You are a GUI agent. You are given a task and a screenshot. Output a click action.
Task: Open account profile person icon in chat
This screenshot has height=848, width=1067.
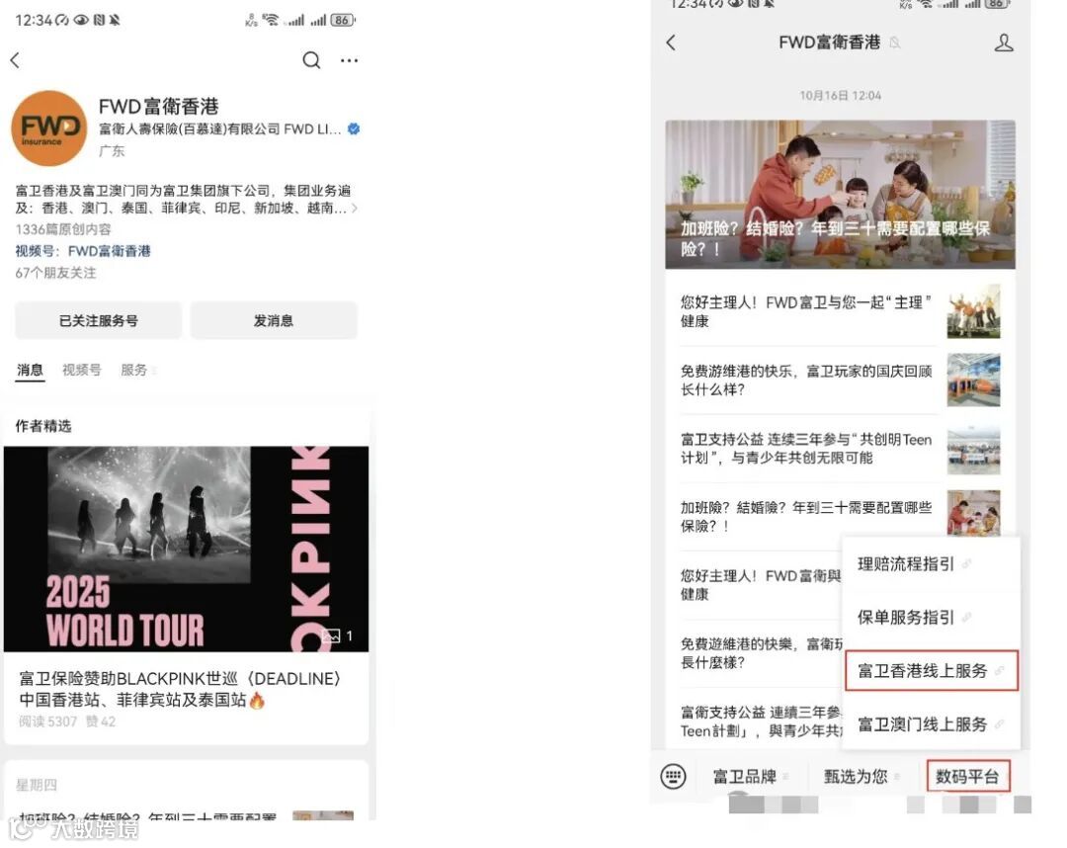(1004, 42)
